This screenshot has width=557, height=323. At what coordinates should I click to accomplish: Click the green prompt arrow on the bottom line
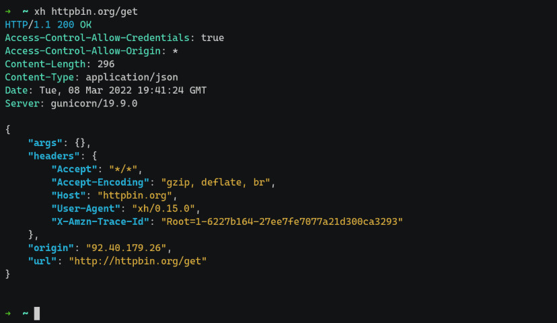point(8,313)
